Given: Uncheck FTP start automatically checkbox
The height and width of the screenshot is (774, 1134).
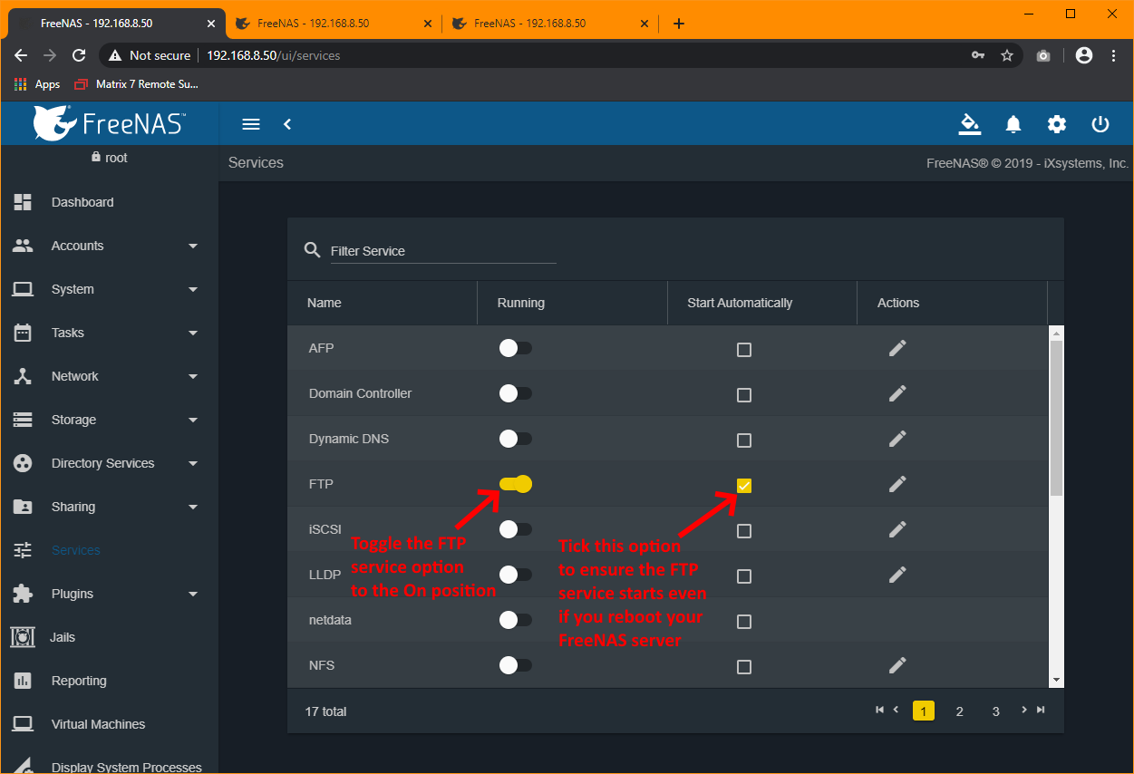Looking at the screenshot, I should coord(744,486).
